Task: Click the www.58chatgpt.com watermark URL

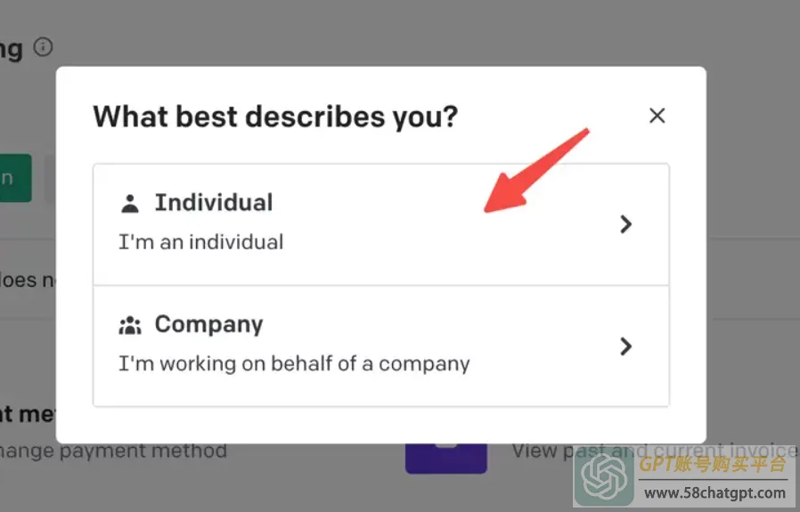Action: coord(714,493)
